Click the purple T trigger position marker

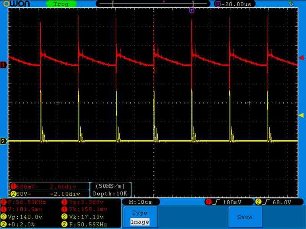click(192, 11)
